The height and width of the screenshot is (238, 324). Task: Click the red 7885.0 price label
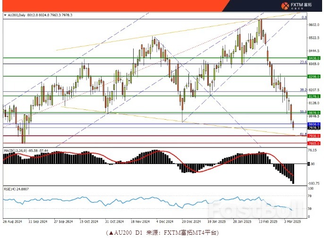[301, 143]
